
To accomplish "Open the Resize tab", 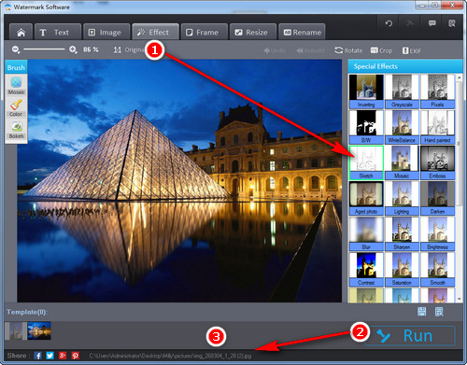I will point(253,32).
